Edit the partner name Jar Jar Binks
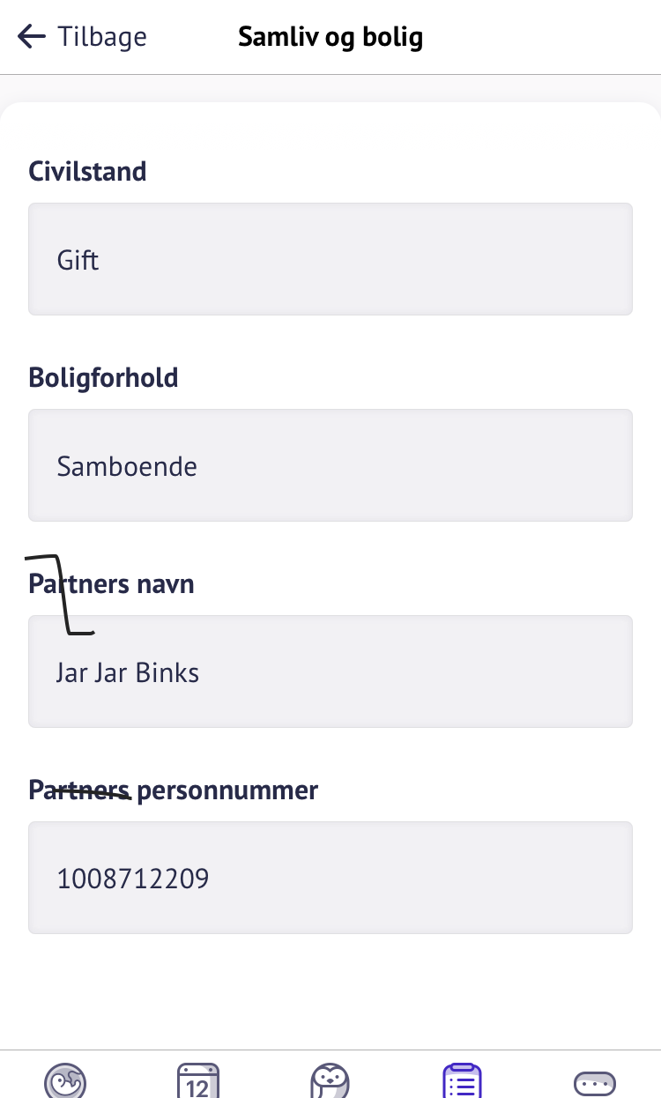 click(330, 671)
